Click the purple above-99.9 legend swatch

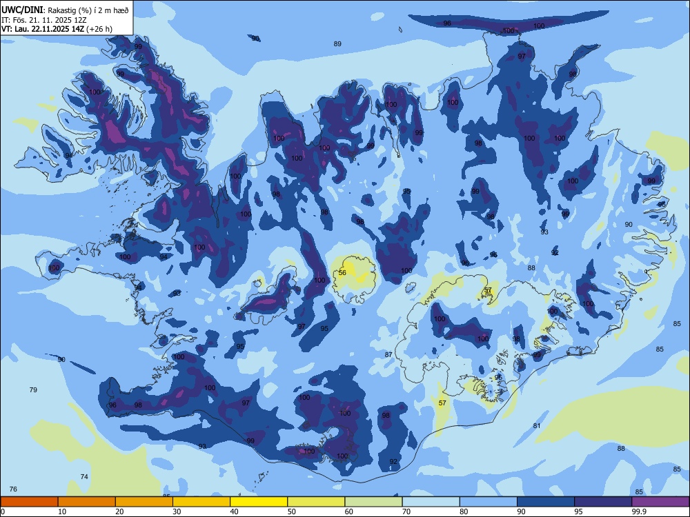[x=660, y=502]
